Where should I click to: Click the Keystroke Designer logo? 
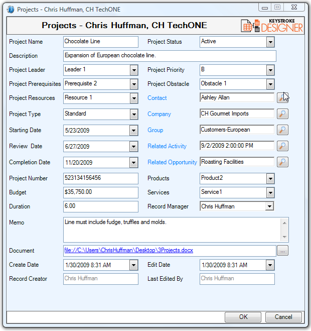point(272,26)
